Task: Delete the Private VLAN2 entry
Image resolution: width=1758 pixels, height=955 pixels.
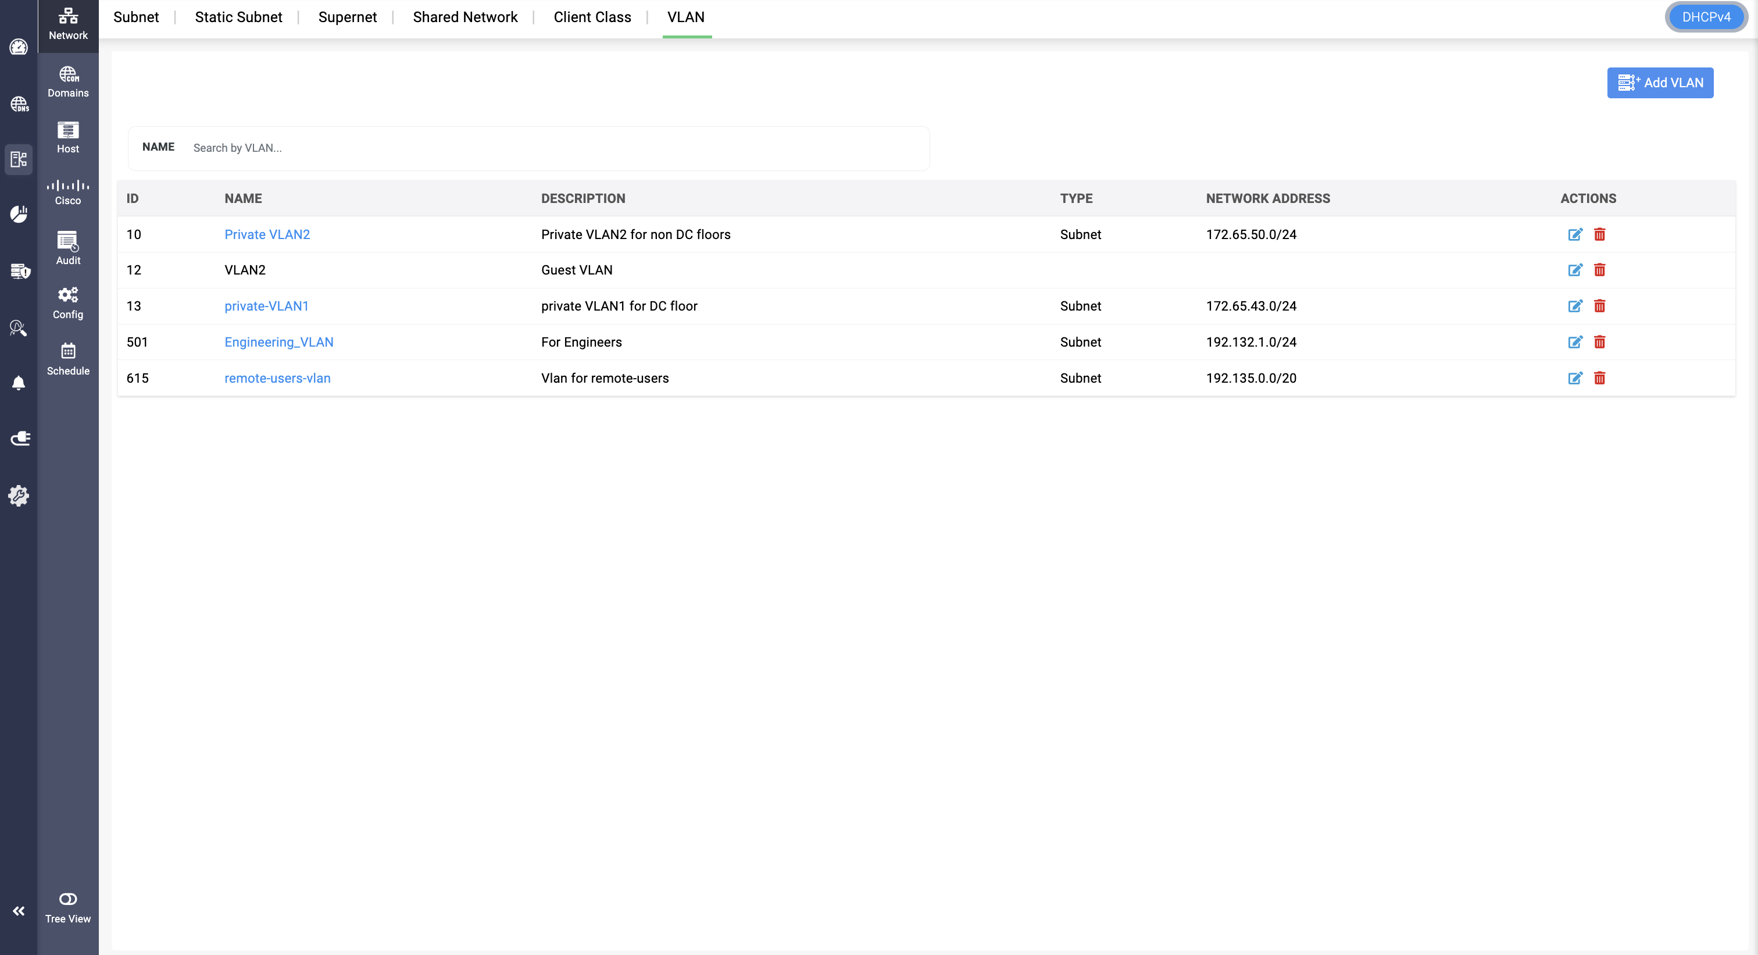Action: (1599, 234)
